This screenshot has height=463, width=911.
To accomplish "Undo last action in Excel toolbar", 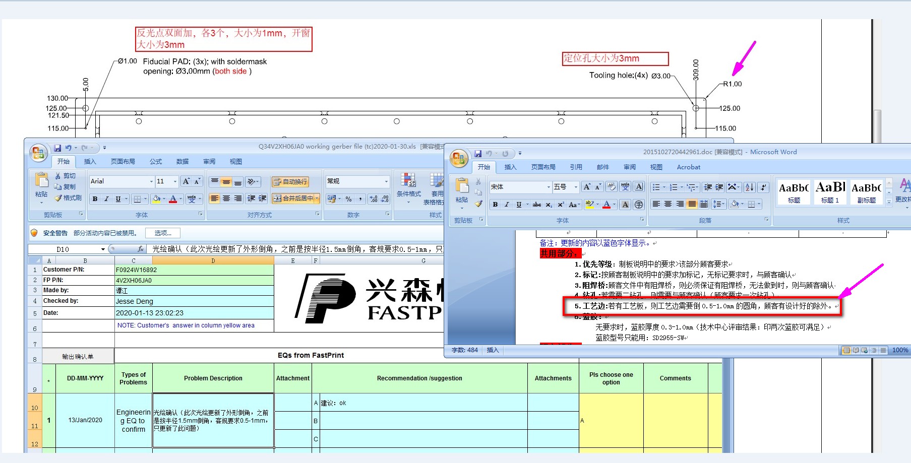I will click(x=69, y=148).
